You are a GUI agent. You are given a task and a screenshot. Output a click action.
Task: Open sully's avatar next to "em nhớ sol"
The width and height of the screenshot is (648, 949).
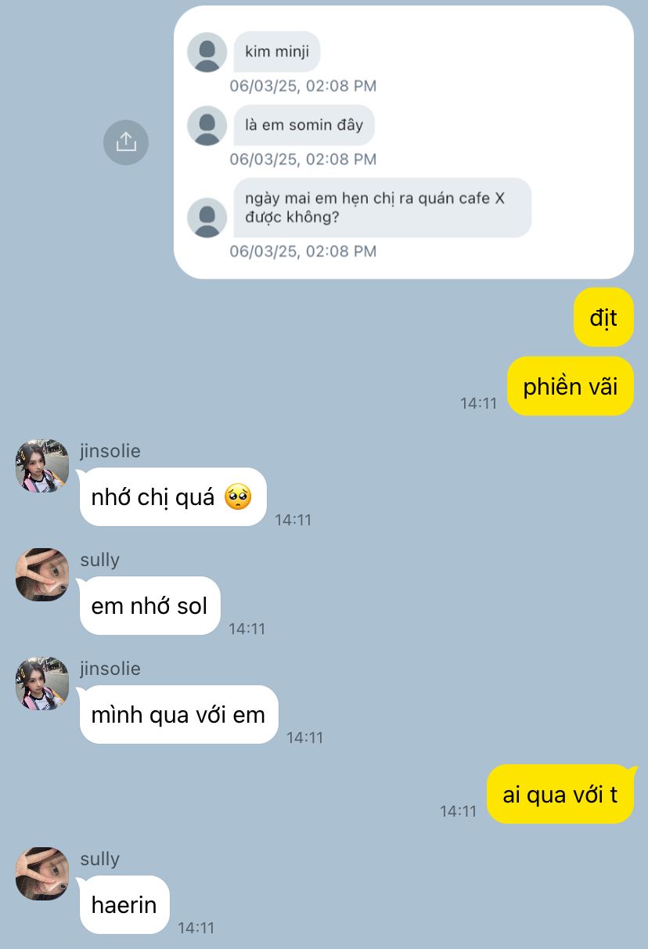[x=42, y=575]
